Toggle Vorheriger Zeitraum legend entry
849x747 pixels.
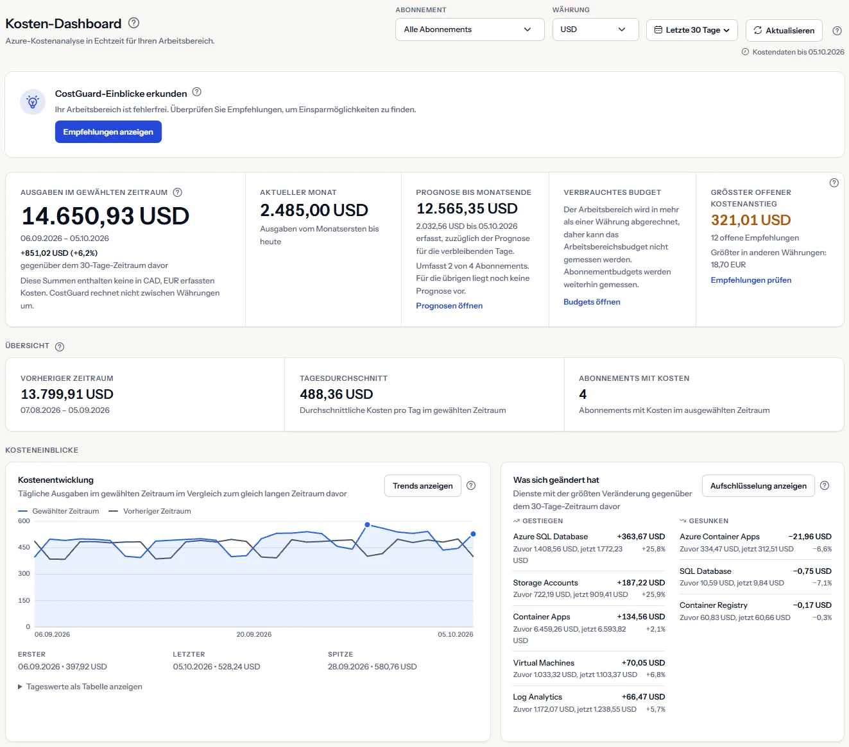[150, 512]
